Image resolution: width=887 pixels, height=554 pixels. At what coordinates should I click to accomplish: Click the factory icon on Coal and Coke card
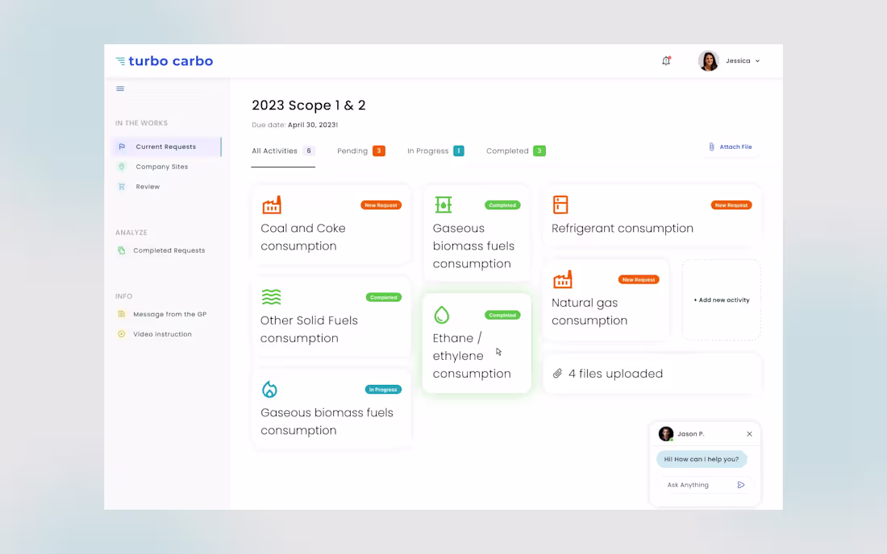(x=272, y=205)
